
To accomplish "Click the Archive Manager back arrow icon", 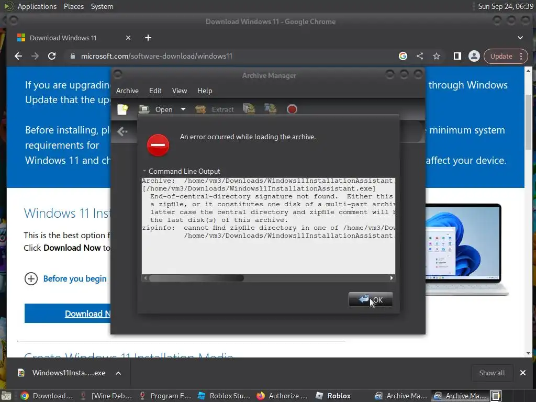I will 122,131.
